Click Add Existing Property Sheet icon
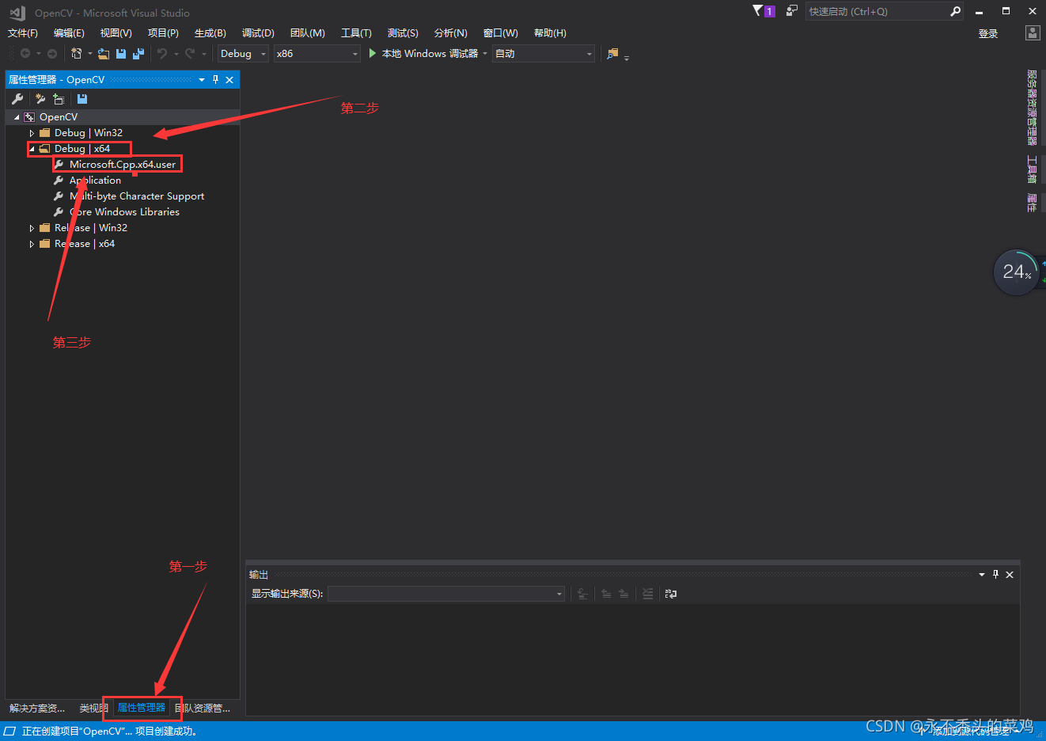This screenshot has height=741, width=1046. [59, 99]
